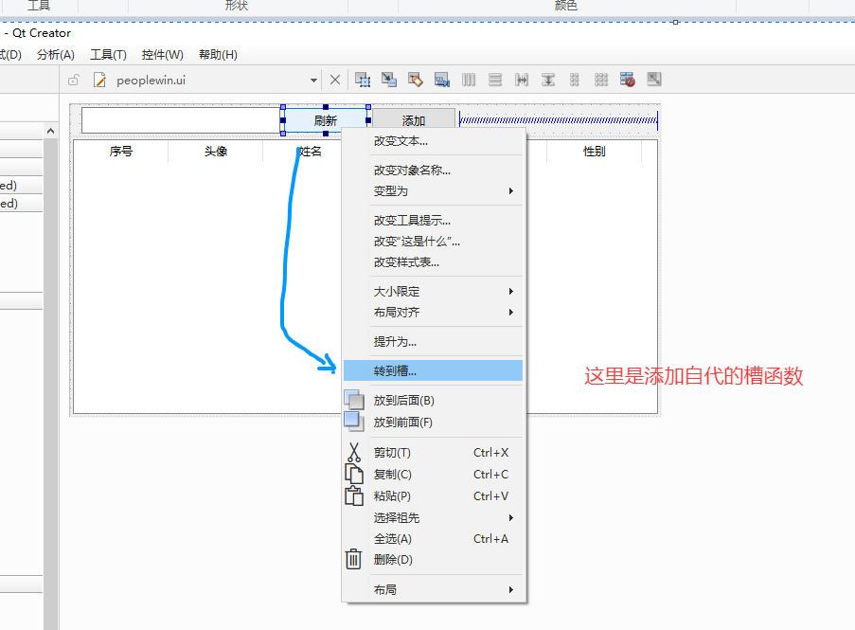Viewport: 855px width, 630px height.
Task: Choose 改变对象名称... from context menu
Action: [x=433, y=171]
